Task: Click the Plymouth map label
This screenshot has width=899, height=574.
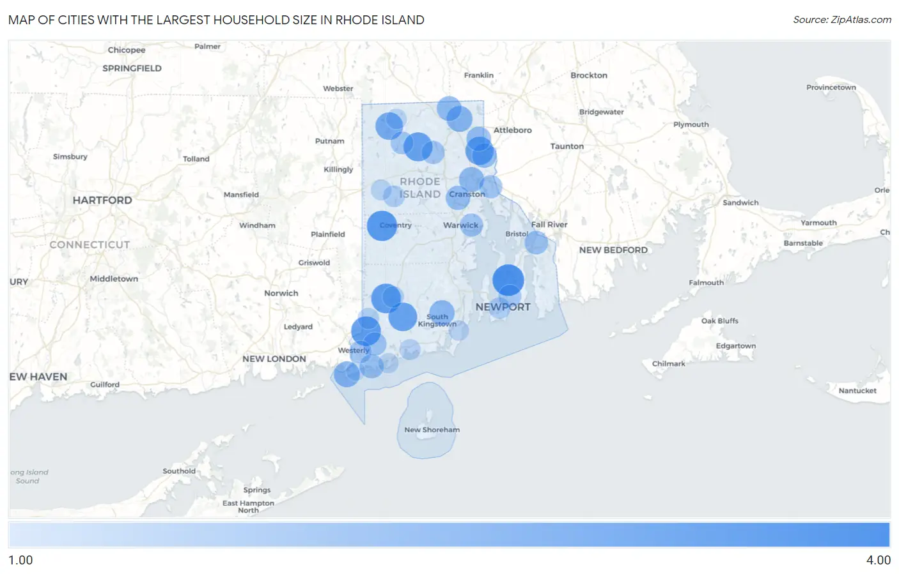Action: (691, 125)
